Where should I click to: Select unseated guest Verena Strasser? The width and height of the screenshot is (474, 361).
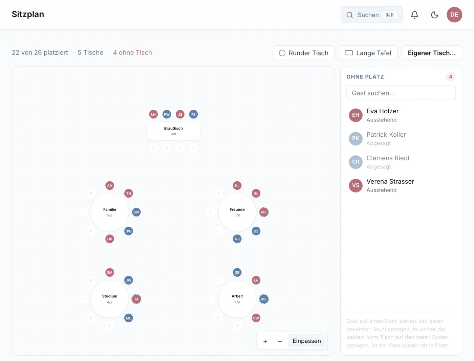pos(401,185)
